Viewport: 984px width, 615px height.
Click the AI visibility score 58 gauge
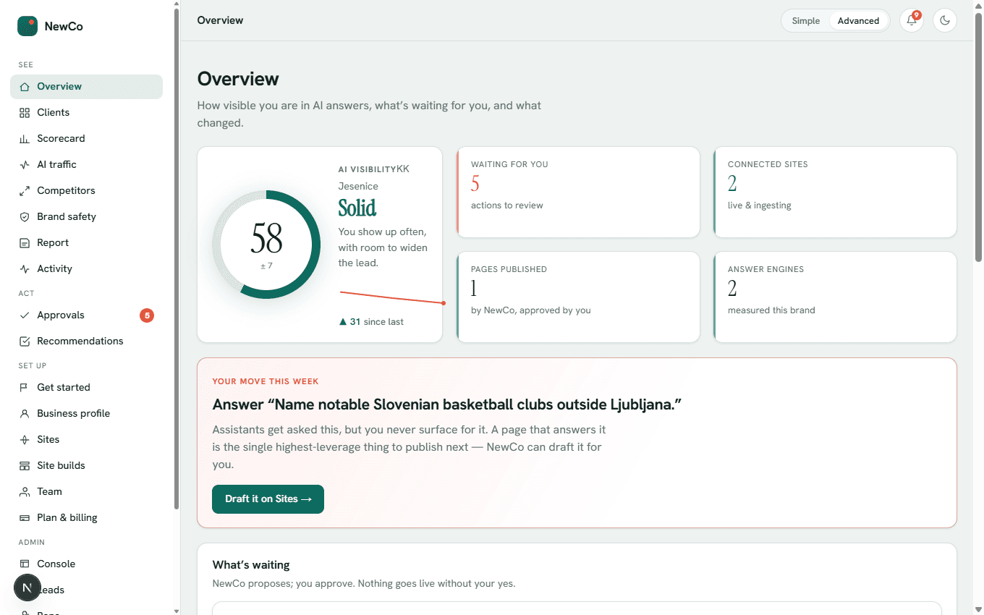[266, 245]
